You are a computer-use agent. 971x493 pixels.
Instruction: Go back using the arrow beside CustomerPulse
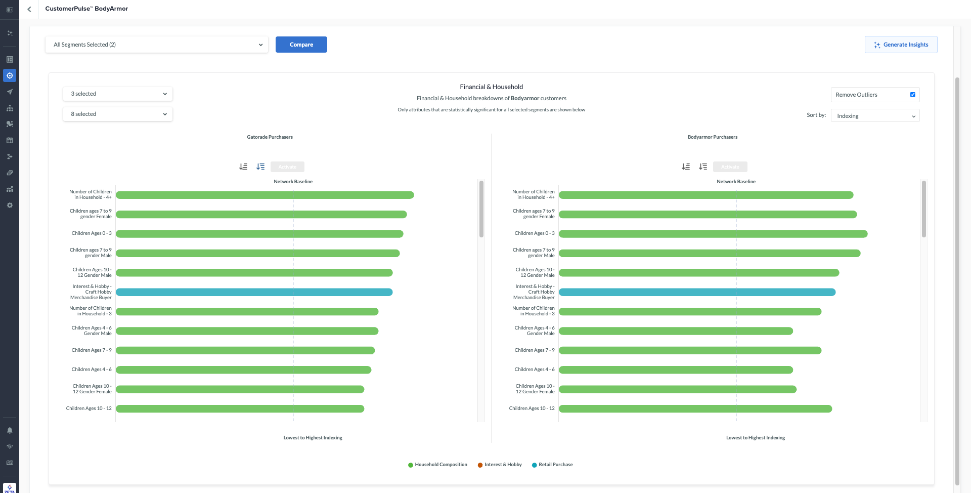pyautogui.click(x=29, y=9)
